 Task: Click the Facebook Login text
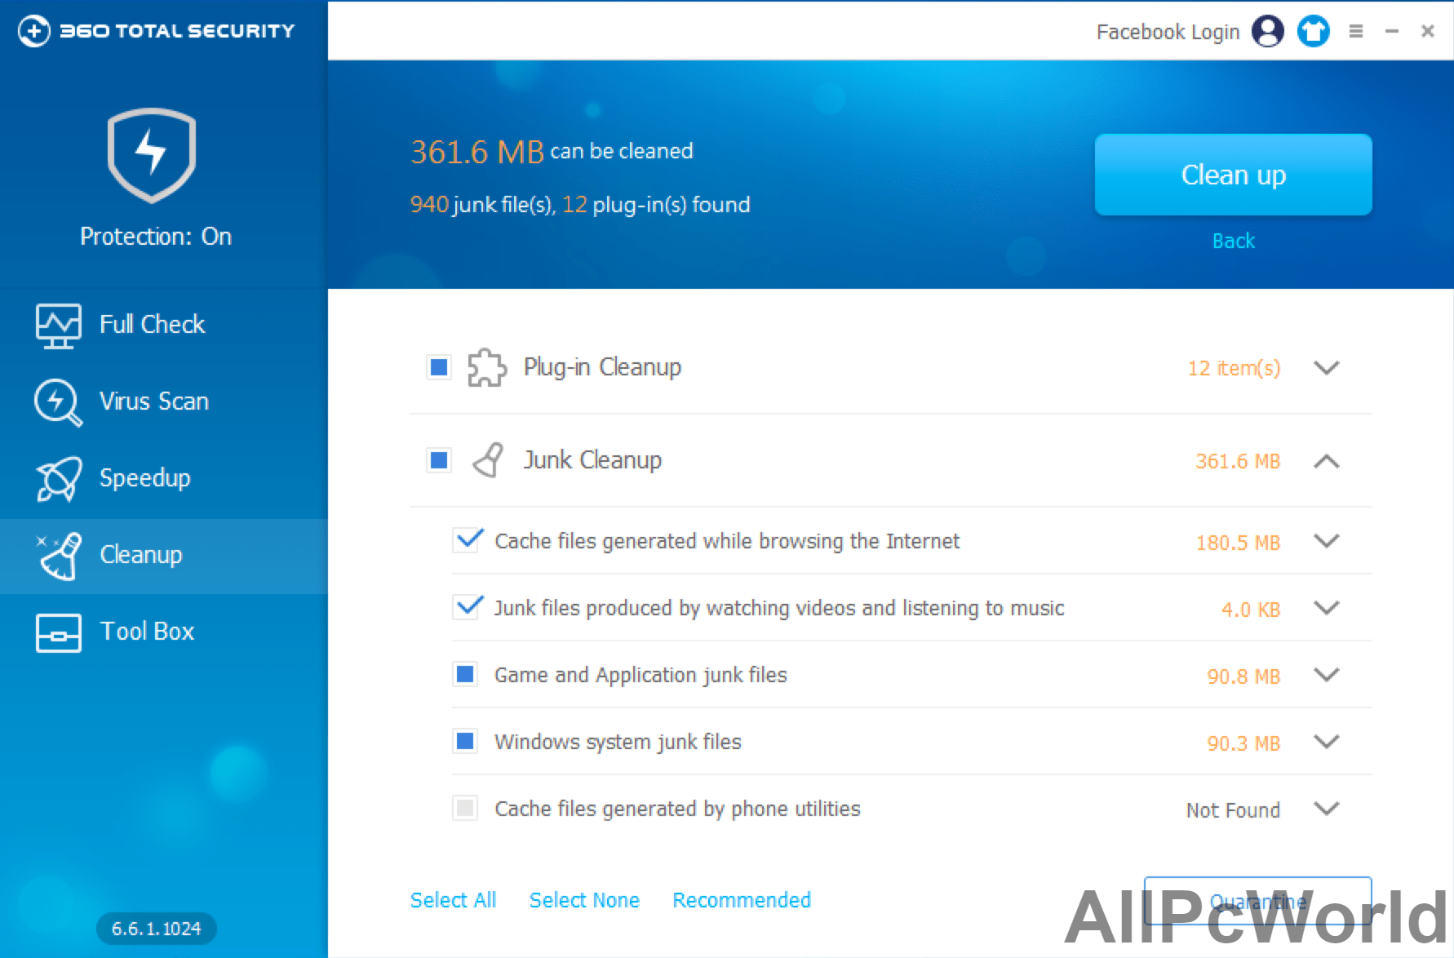[1168, 31]
